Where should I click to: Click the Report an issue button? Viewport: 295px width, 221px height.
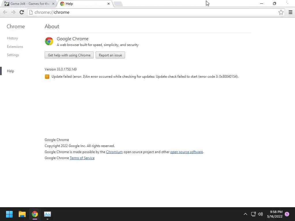pos(110,55)
